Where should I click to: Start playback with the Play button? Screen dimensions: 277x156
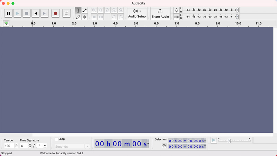17,14
